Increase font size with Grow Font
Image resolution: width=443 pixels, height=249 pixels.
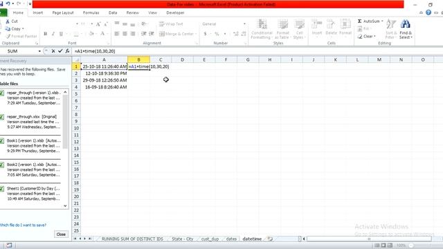[98, 24]
